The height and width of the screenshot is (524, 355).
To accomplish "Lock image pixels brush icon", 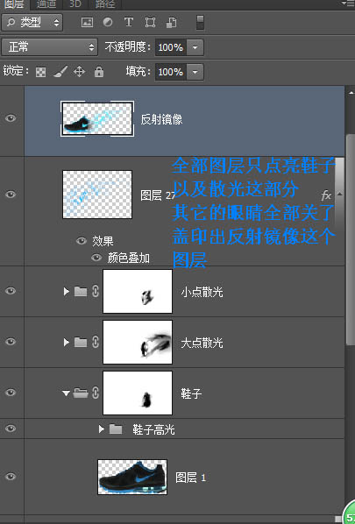I will pos(60,72).
